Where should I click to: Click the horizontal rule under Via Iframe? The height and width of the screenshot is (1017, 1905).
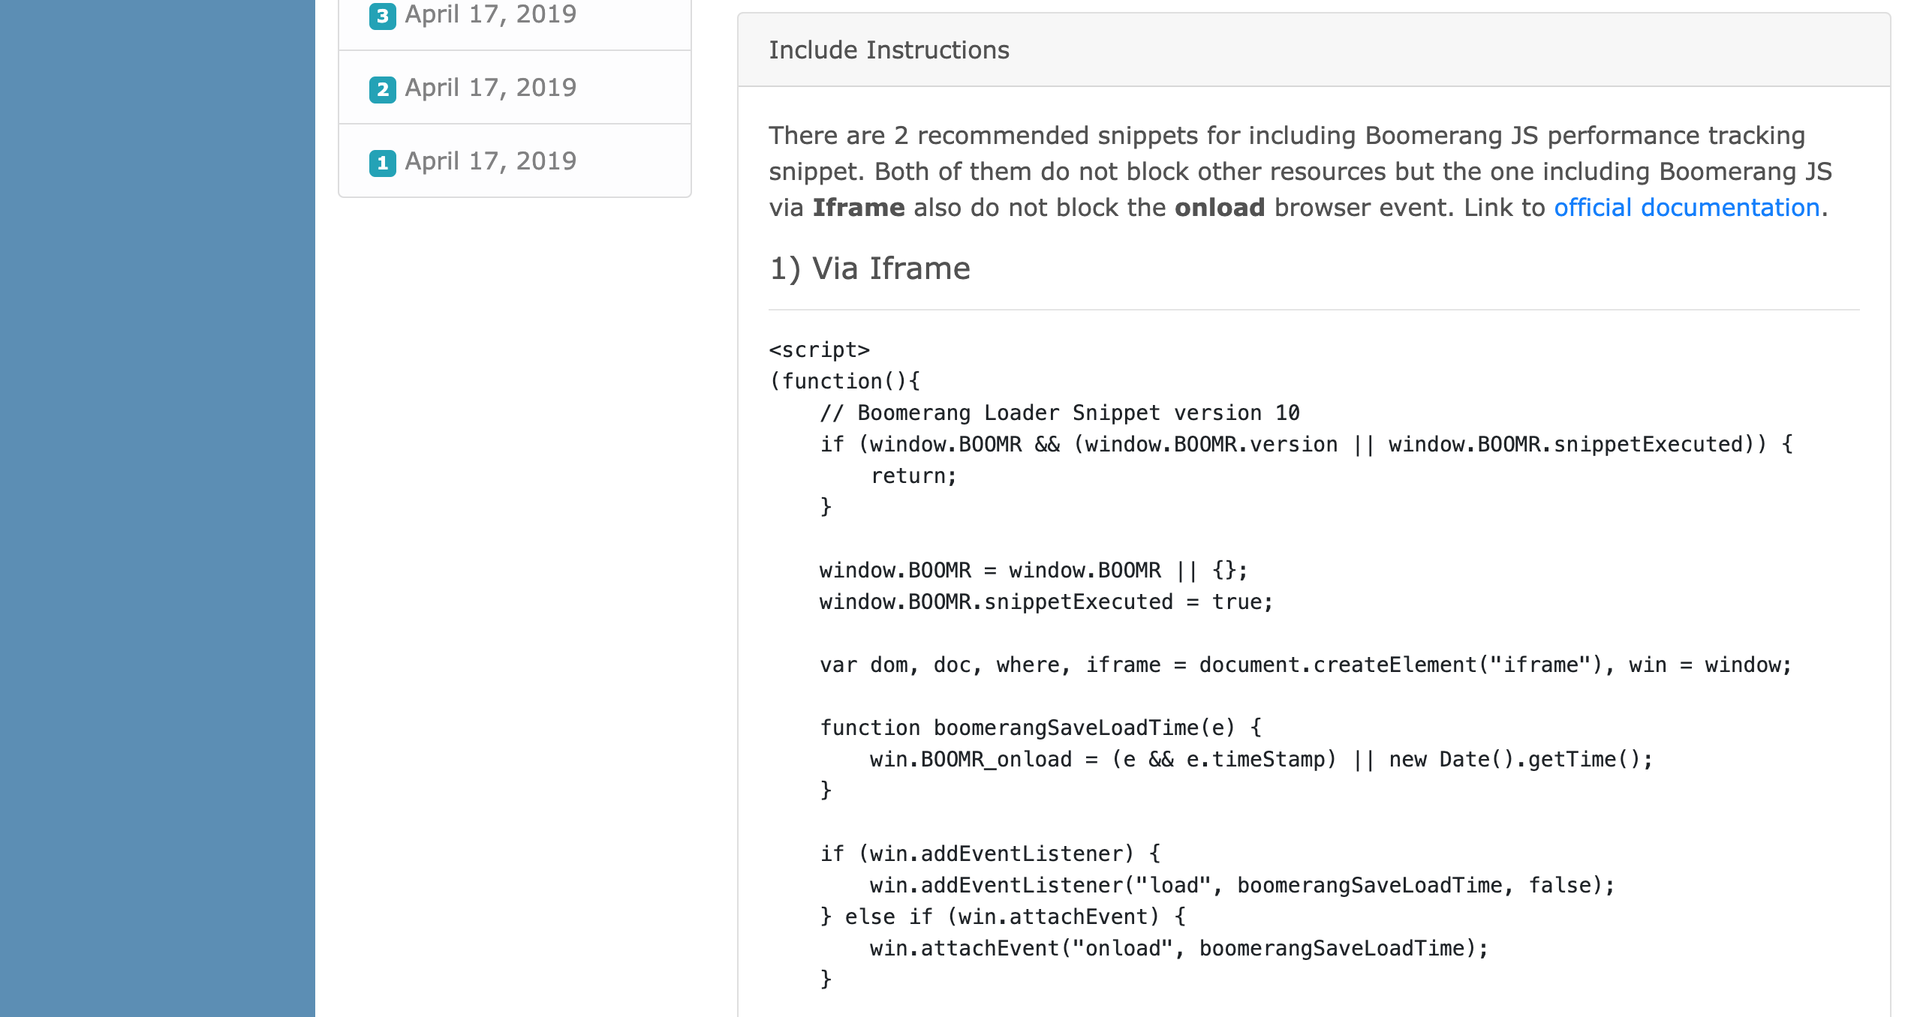click(x=1314, y=309)
